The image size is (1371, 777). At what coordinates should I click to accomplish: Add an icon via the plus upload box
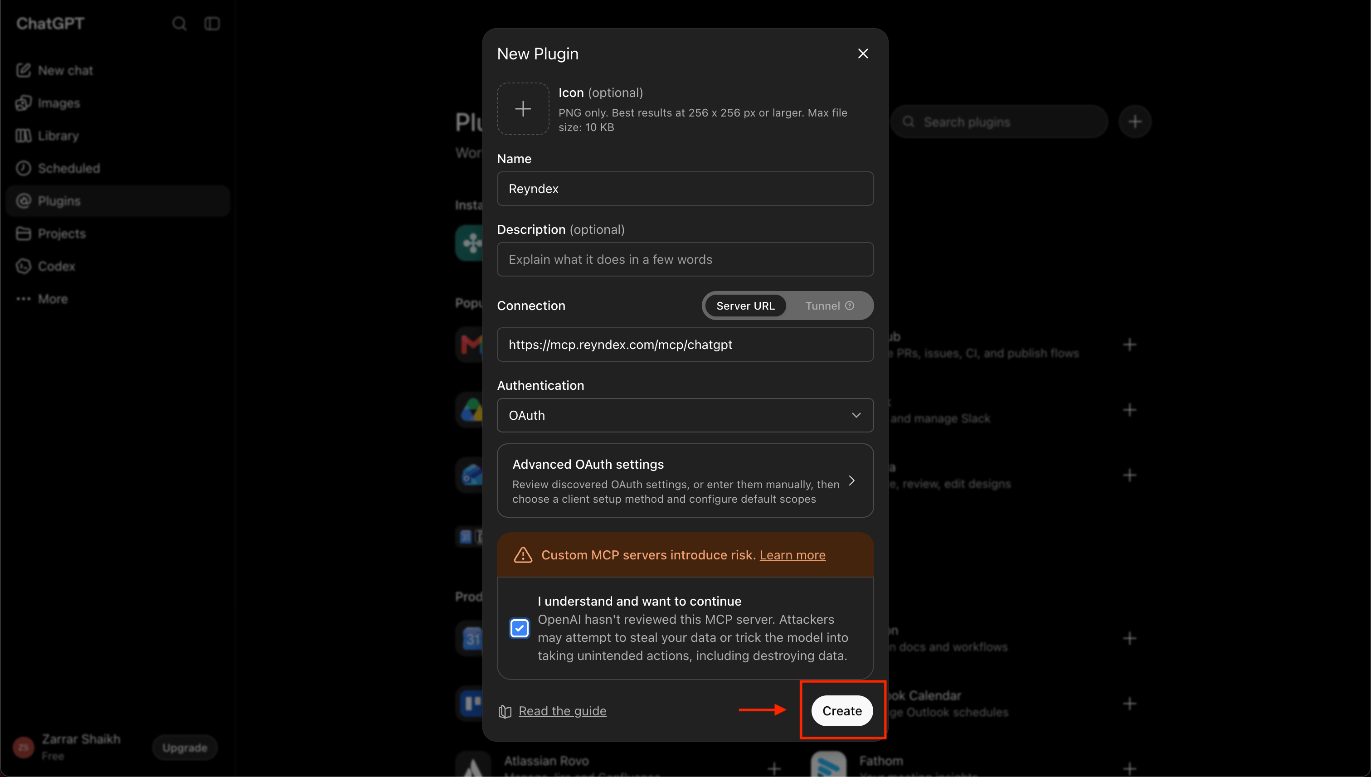tap(523, 108)
